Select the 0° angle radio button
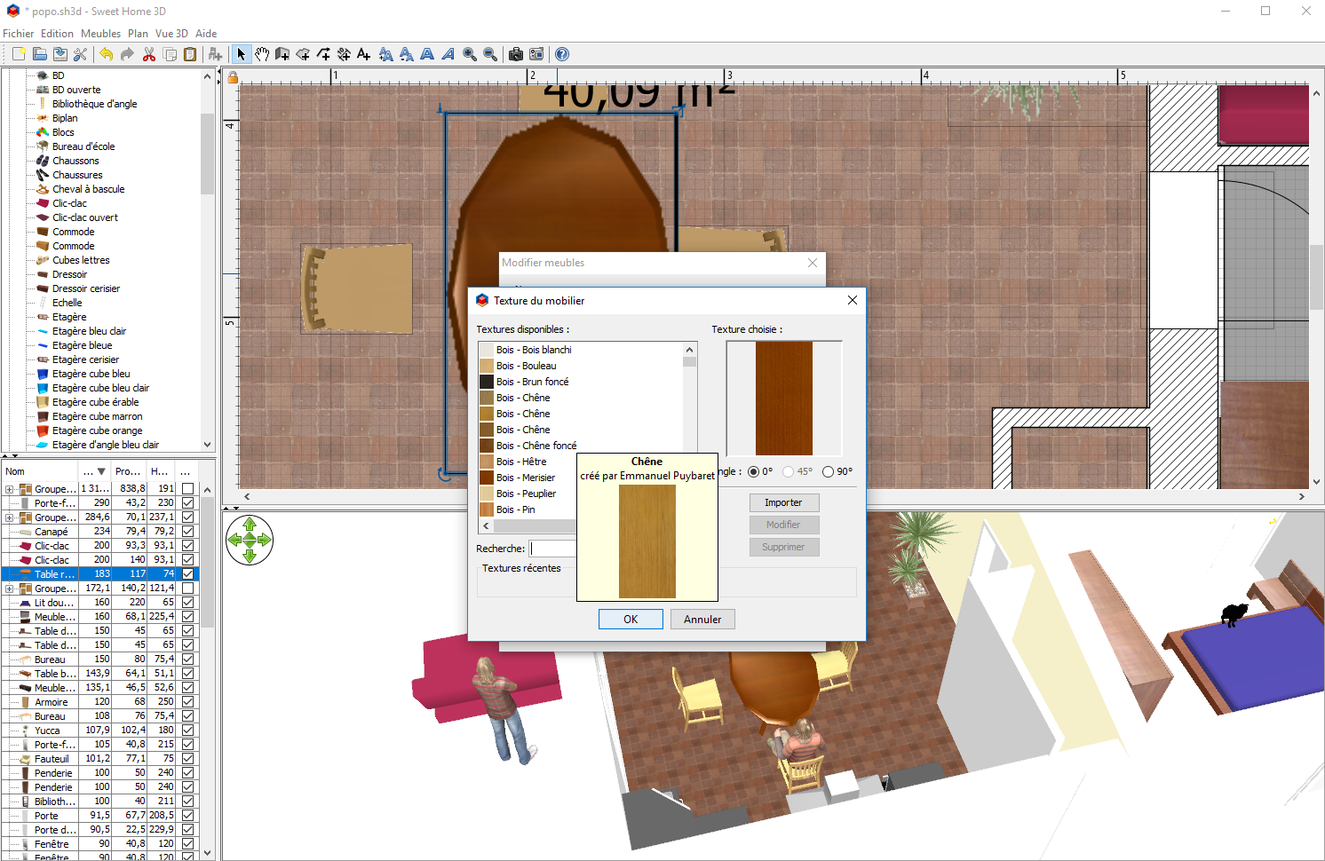This screenshot has height=861, width=1325. 753,472
